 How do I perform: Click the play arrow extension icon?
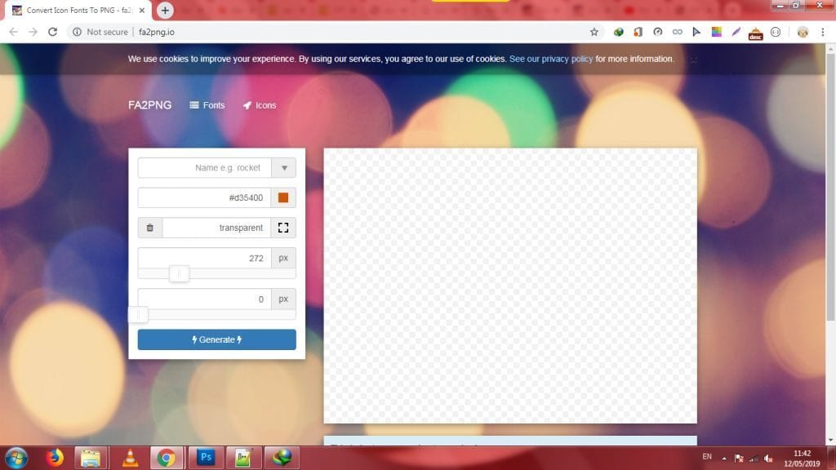coord(696,32)
